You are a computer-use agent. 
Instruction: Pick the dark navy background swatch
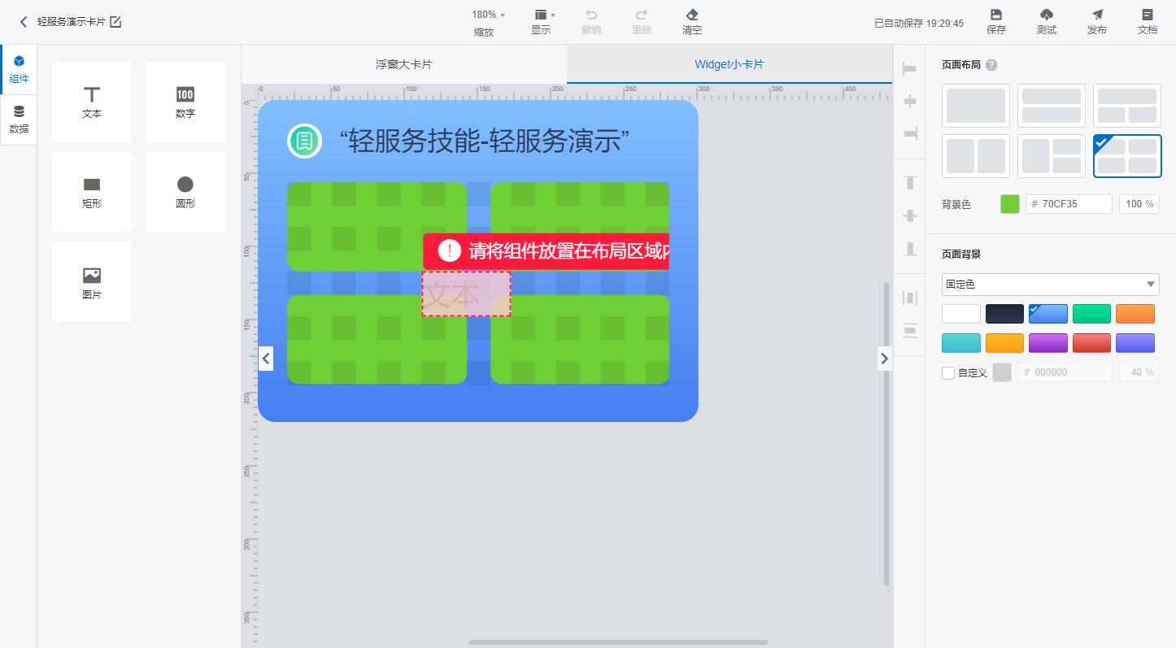click(x=1005, y=314)
